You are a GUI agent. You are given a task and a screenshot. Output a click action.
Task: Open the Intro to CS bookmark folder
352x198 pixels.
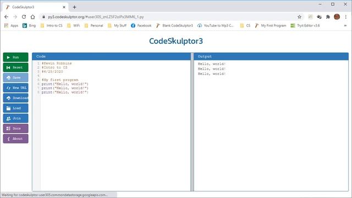[51, 26]
